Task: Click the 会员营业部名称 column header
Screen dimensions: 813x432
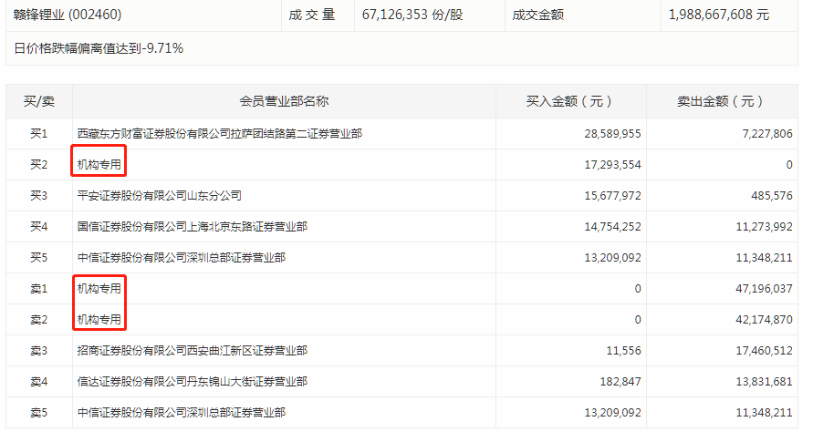Action: pos(284,101)
